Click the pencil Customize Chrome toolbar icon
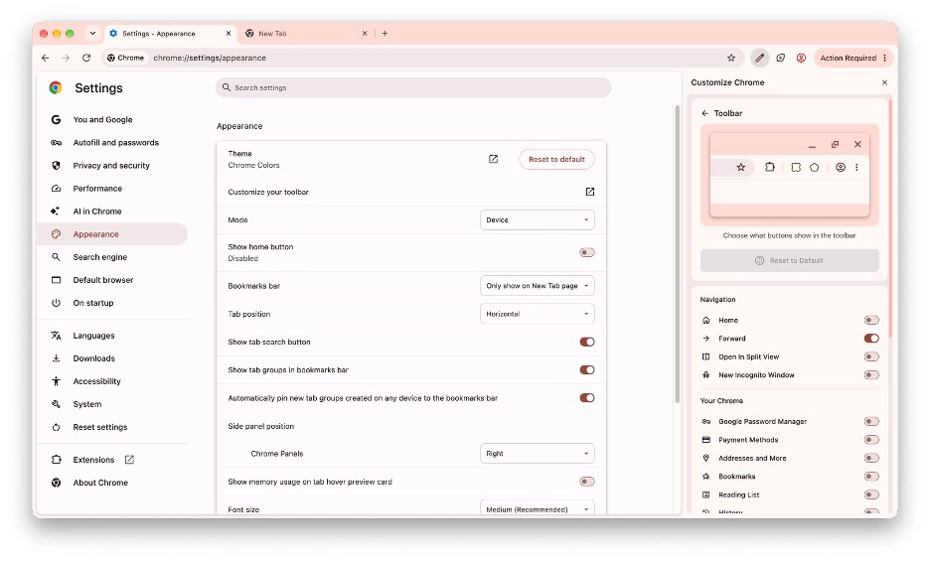Viewport: 930px width, 562px height. pos(759,59)
